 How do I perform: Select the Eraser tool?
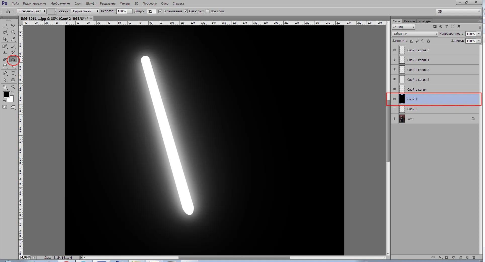[5, 59]
